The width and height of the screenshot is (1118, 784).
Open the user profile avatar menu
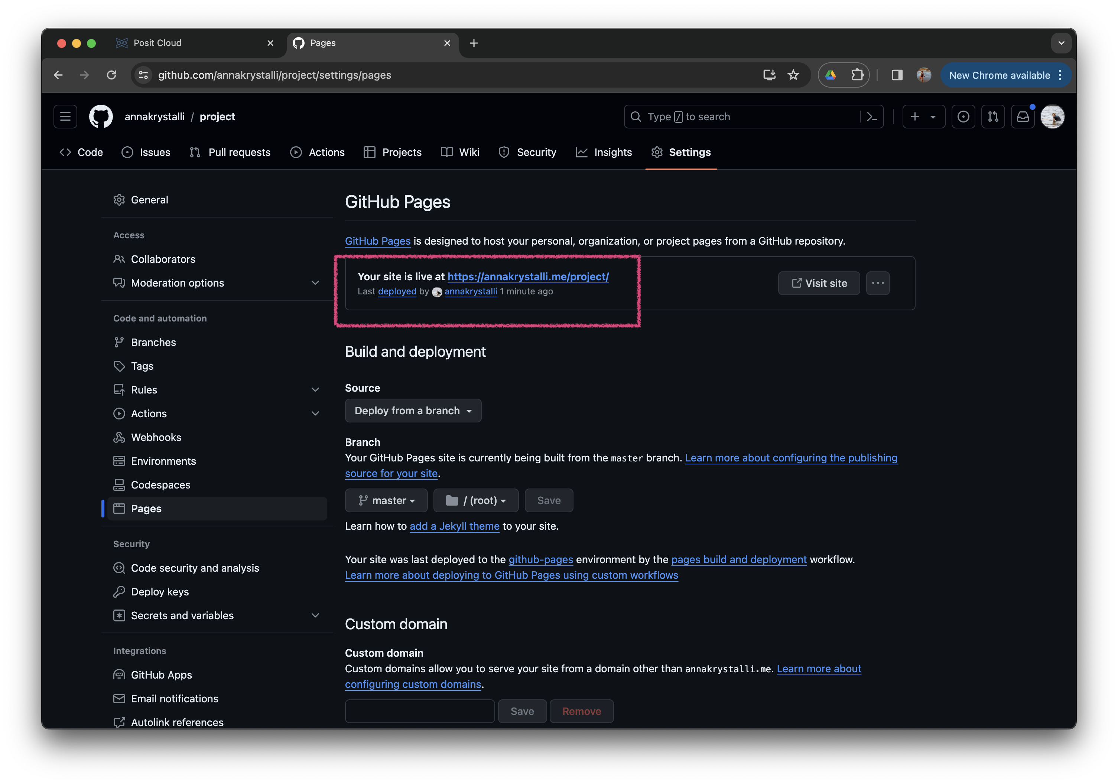[x=1052, y=117]
